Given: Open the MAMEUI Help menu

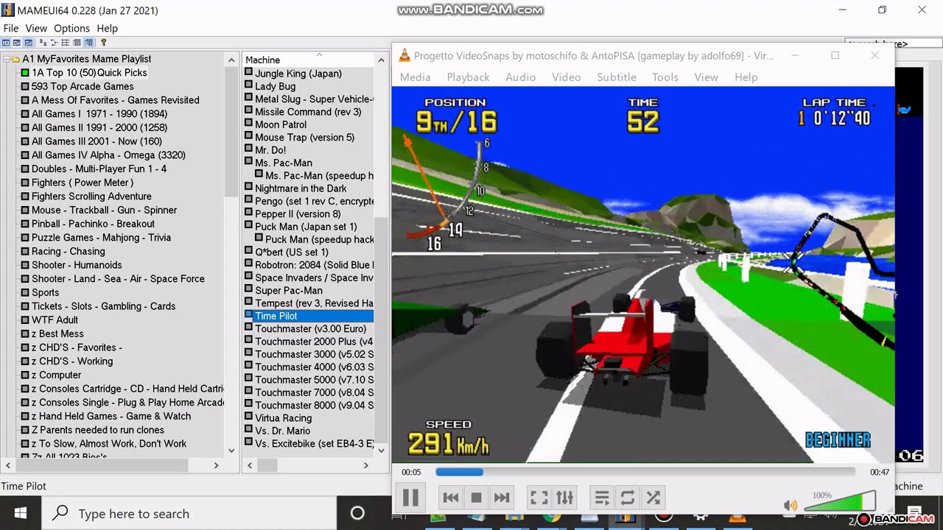Looking at the screenshot, I should tap(108, 28).
